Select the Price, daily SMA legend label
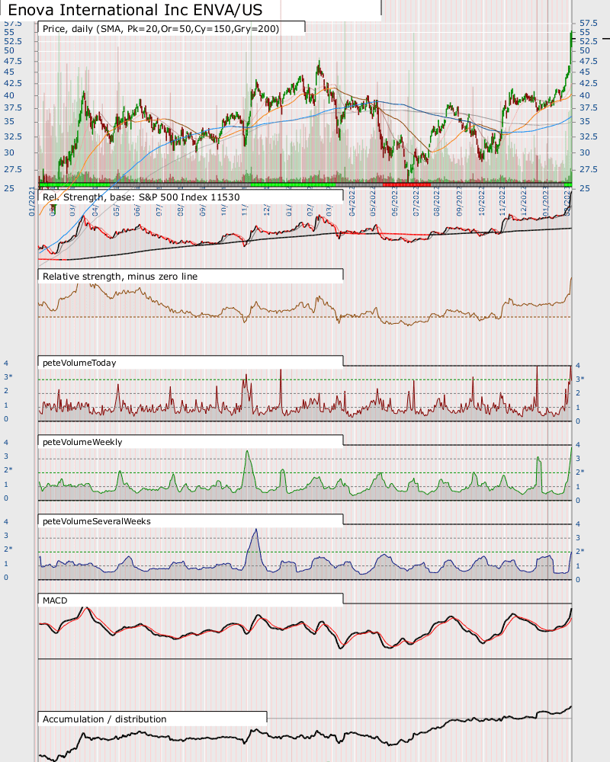This screenshot has height=762, width=610. point(161,29)
